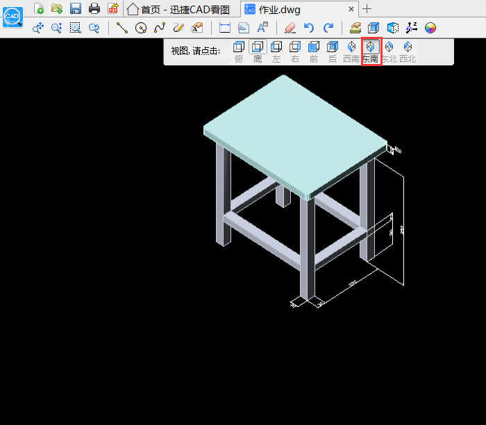Select 西北 (northwest) isometric view
Screen dimensions: 486x425
click(x=408, y=51)
